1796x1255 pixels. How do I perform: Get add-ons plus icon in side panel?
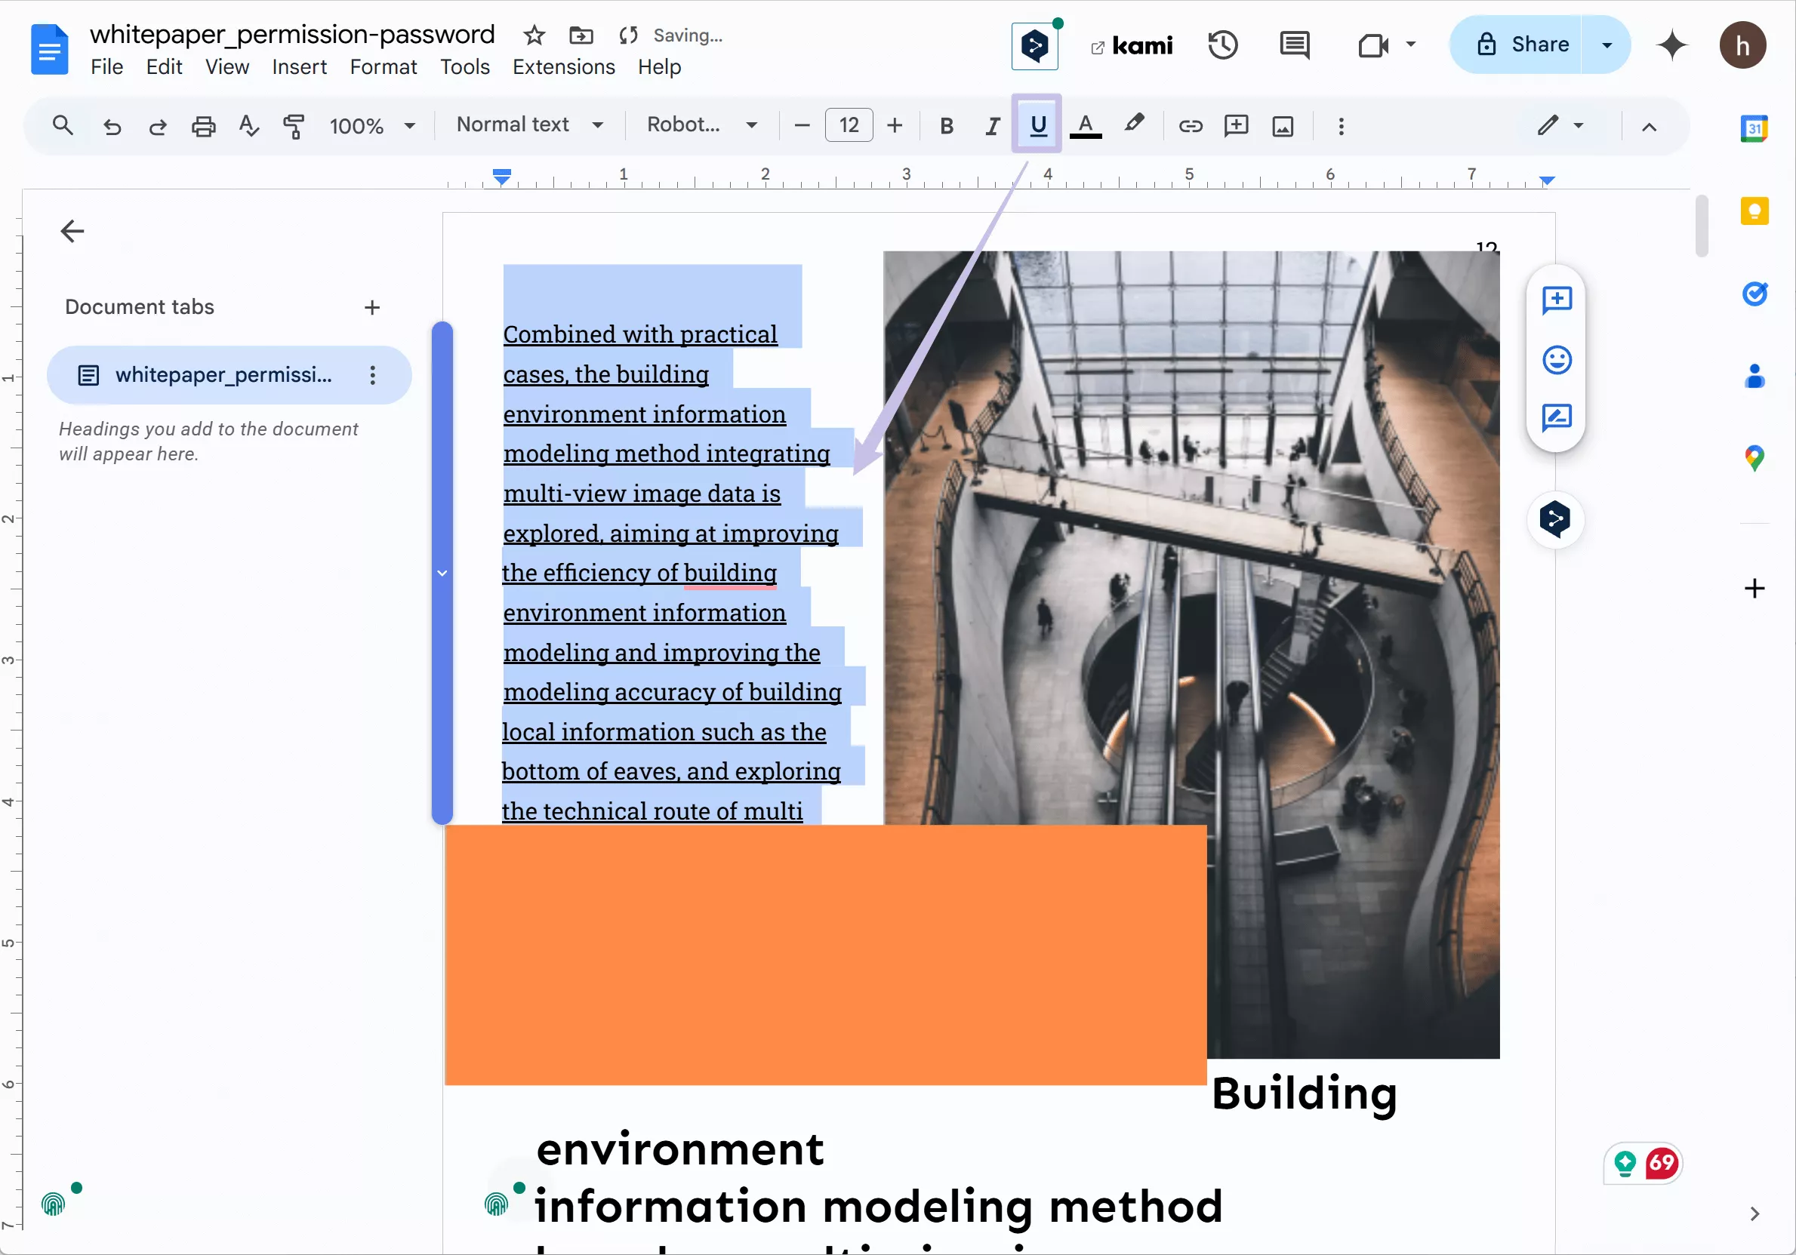(x=1754, y=588)
